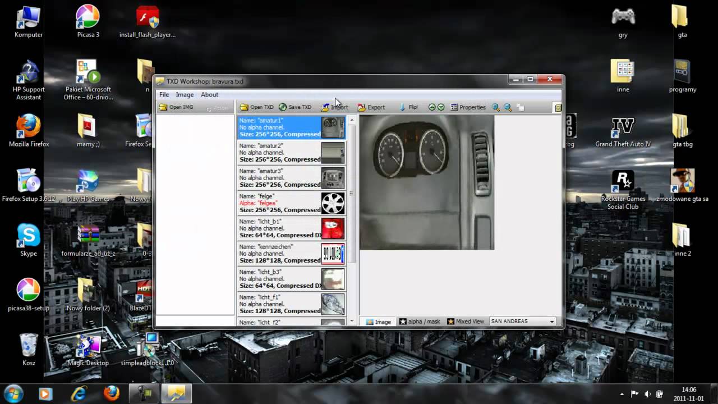This screenshot has height=404, width=718.
Task: Select the "amatur1" texture entry
Action: 292,127
